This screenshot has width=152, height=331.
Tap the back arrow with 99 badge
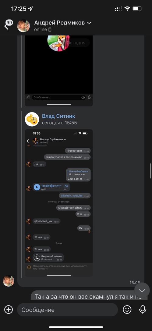click(x=8, y=25)
